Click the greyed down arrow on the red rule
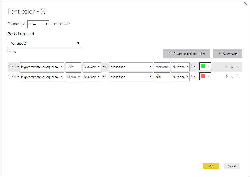The image size is (250, 177). coord(232,77)
